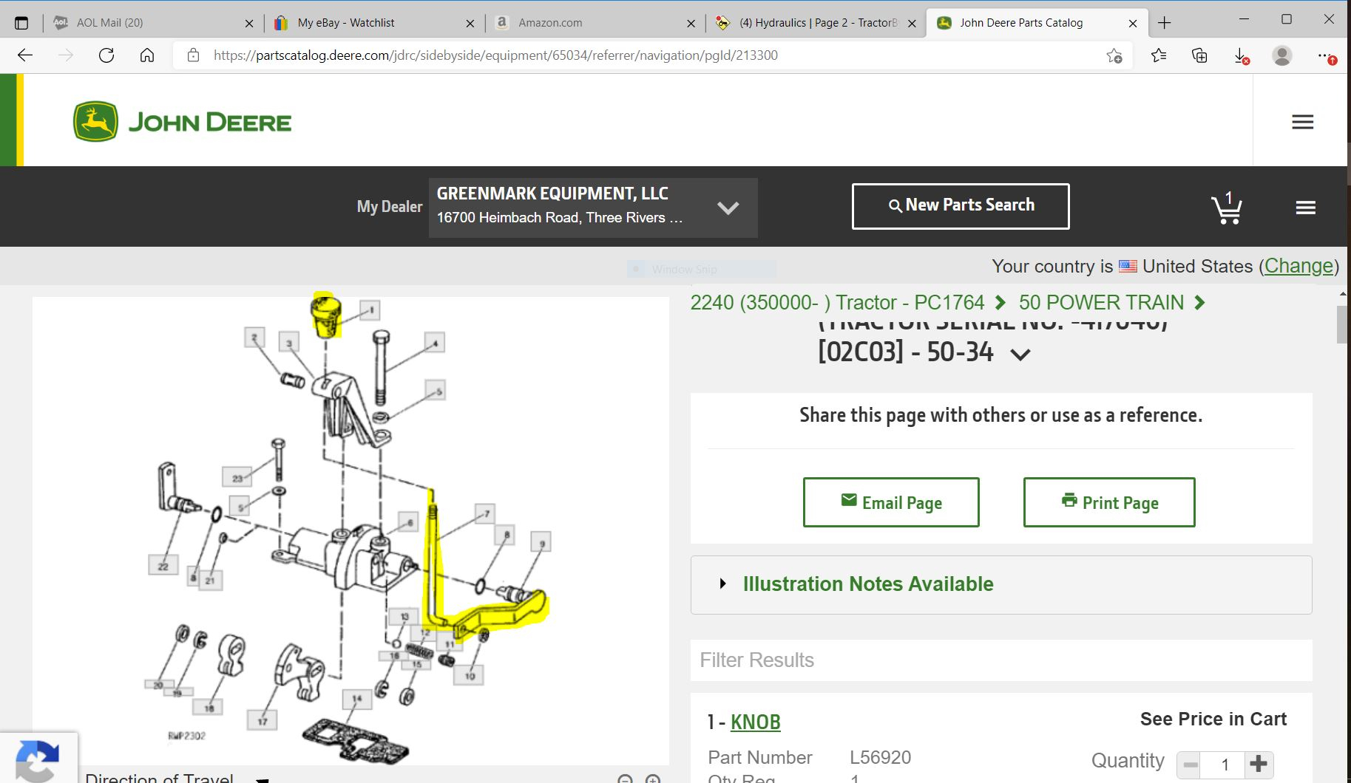Open the browser home page

click(x=147, y=55)
